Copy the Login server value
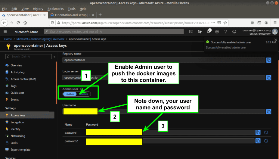This screenshot has width=279, height=159. [268, 78]
